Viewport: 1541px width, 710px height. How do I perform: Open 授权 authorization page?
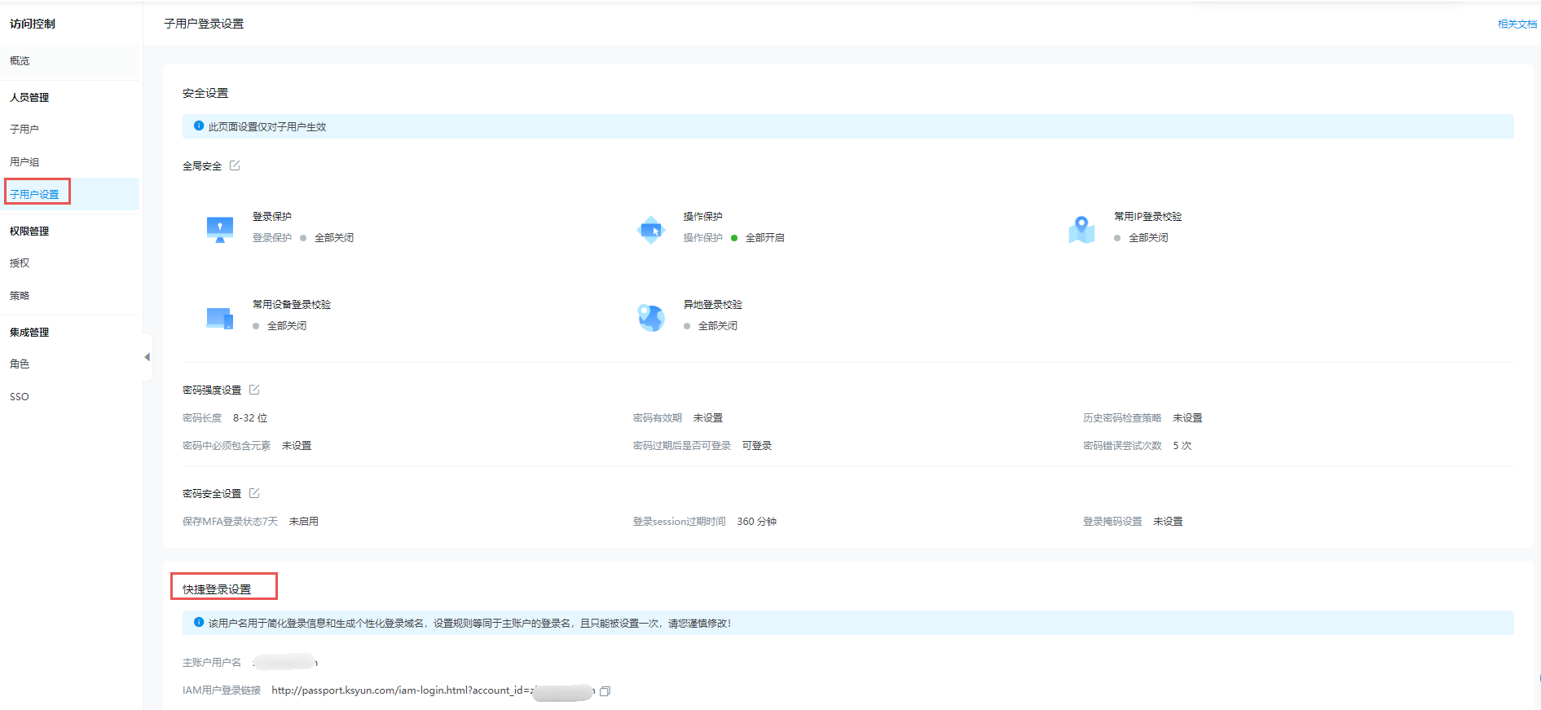click(20, 263)
